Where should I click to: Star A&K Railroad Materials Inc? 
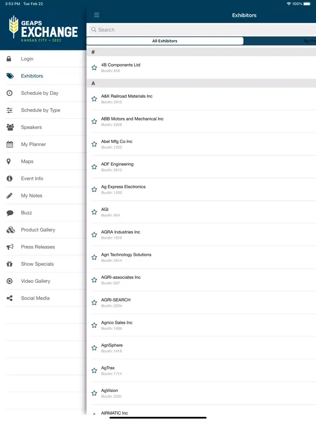point(94,99)
